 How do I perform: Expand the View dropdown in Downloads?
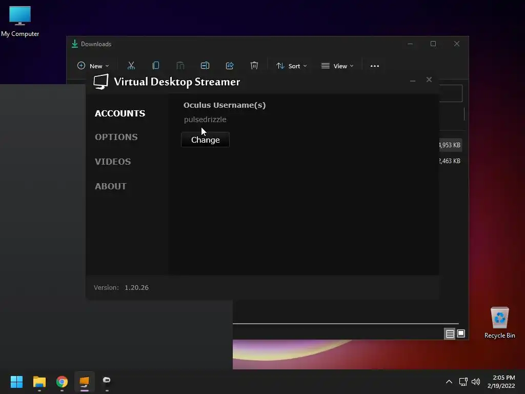(337, 66)
